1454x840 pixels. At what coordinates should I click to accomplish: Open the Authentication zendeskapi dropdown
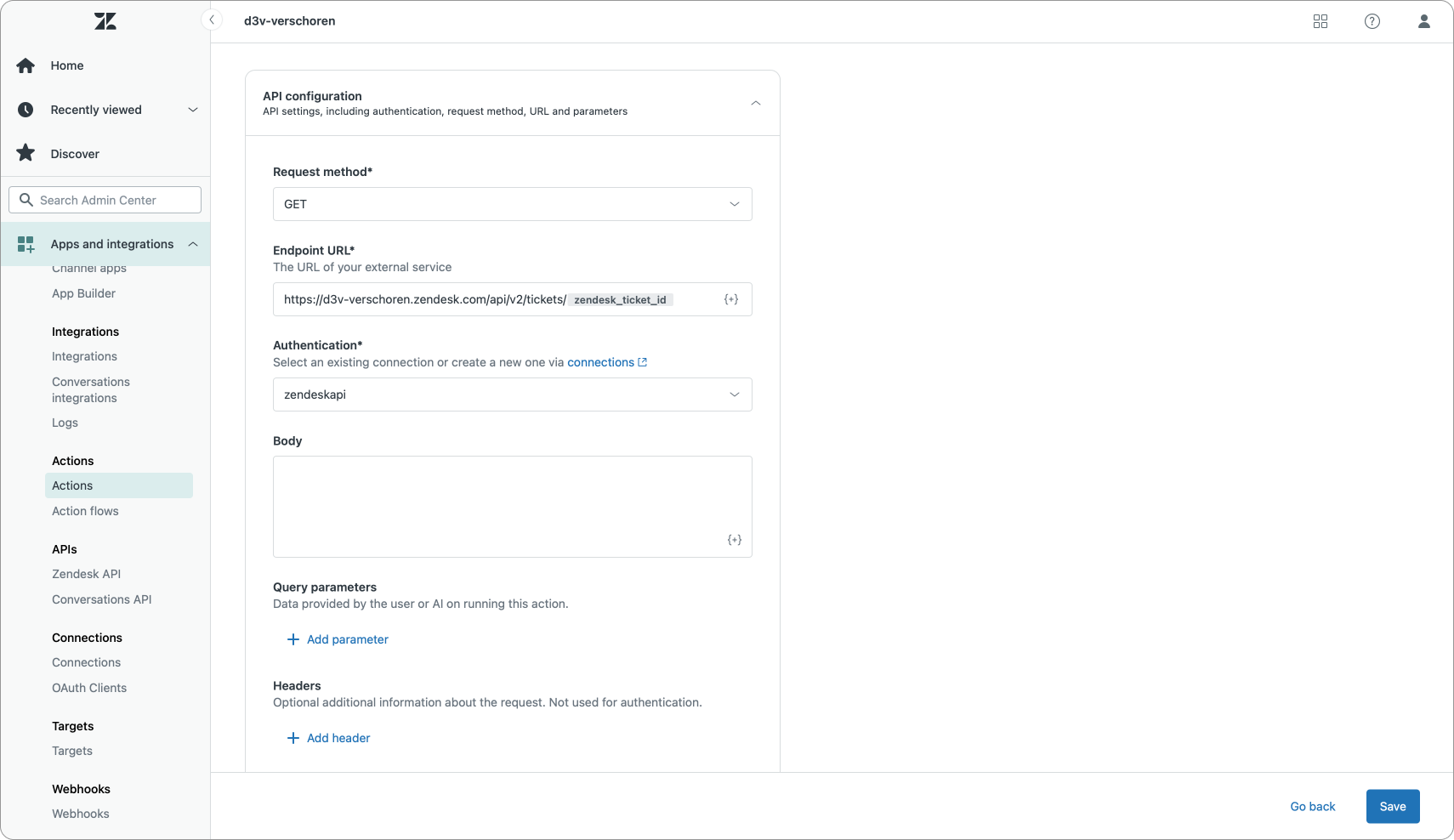(x=512, y=394)
